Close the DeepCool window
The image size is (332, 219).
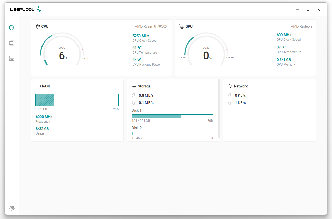(x=318, y=9)
